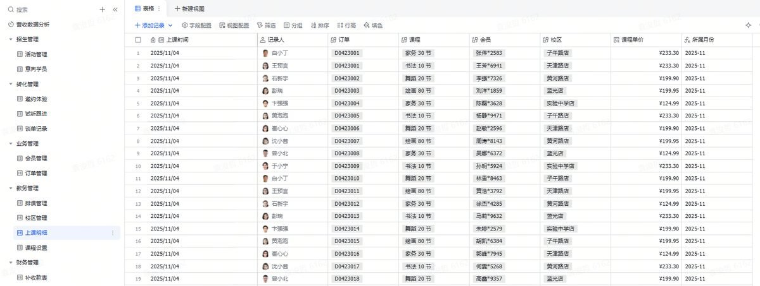Open 视图配置 view settings
The width and height of the screenshot is (760, 286).
click(234, 25)
